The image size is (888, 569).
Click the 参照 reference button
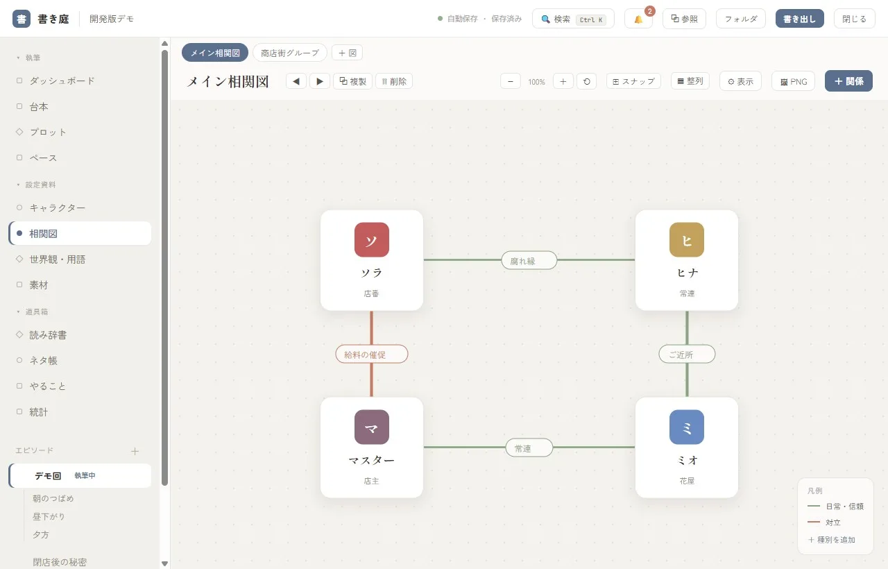point(684,19)
